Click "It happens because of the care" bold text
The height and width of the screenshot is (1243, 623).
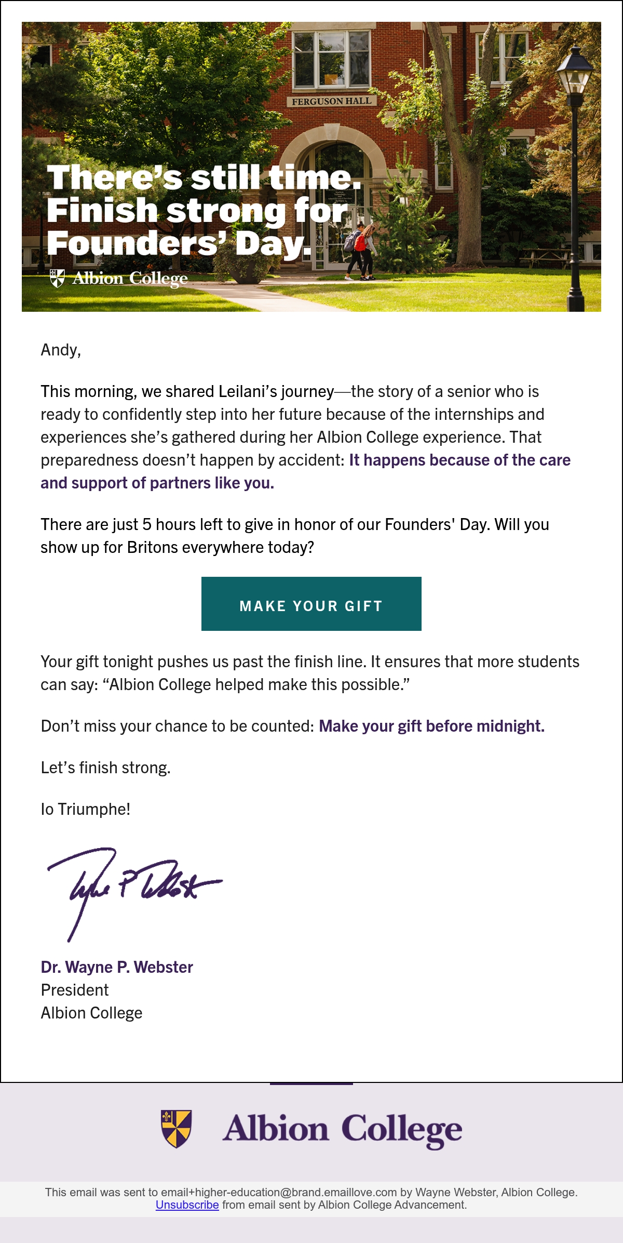click(x=459, y=460)
